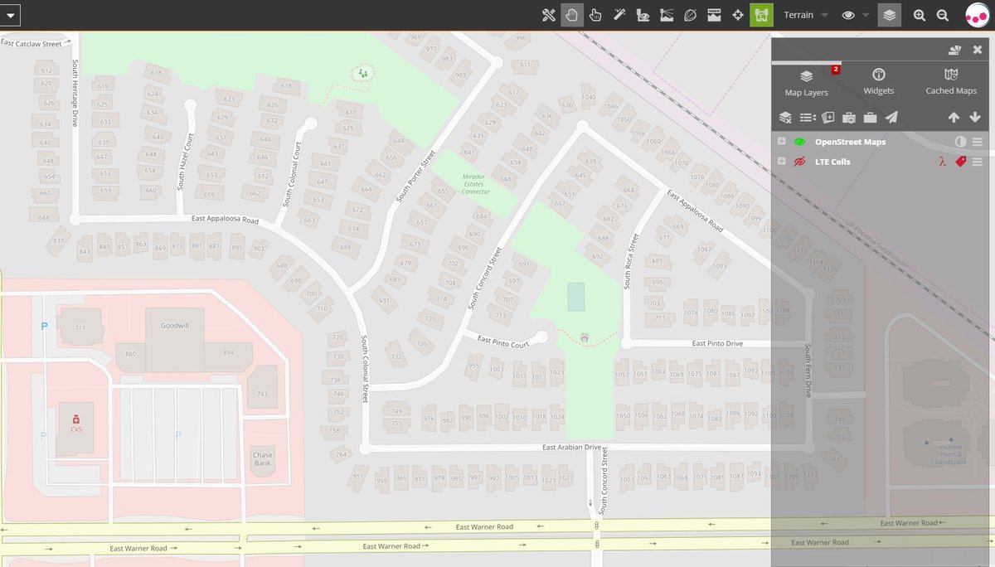Screen dimensions: 995x567
Task: Open the LTE Cells layer hamburger menu
Action: pyautogui.click(x=978, y=162)
